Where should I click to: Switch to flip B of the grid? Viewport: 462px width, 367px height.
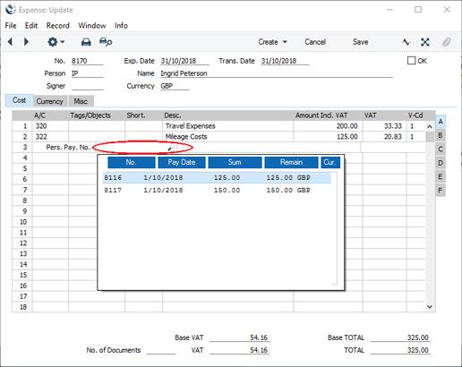(x=441, y=135)
